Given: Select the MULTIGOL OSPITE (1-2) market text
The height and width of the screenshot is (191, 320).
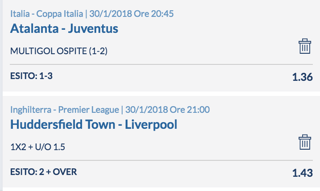Looking at the screenshot, I should (x=59, y=51).
